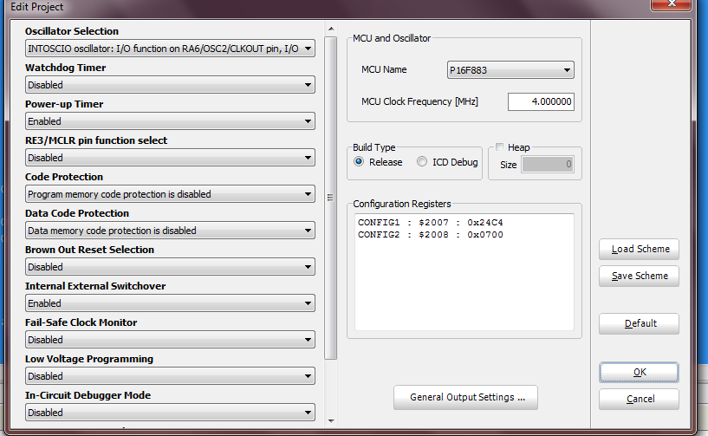Click the Heap Size field
708x436 pixels.
click(548, 165)
